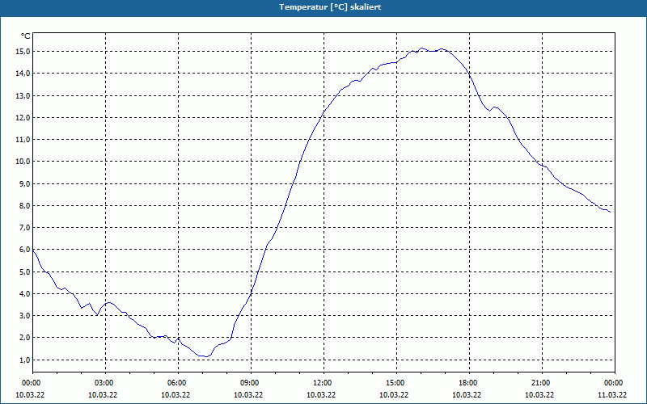This screenshot has height=404, width=647.
Task: Click the 21:00 time label
Action: click(x=542, y=383)
